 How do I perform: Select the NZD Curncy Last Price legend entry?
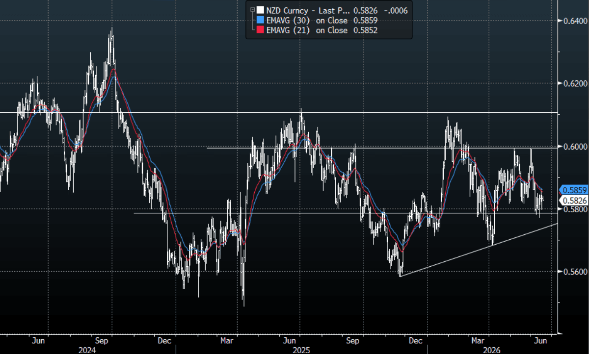click(332, 10)
